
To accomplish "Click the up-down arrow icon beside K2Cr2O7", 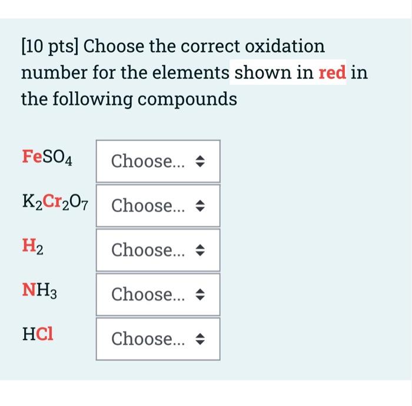I will (200, 206).
